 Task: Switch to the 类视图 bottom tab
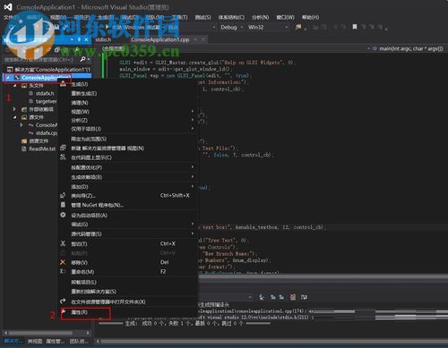tap(35, 341)
